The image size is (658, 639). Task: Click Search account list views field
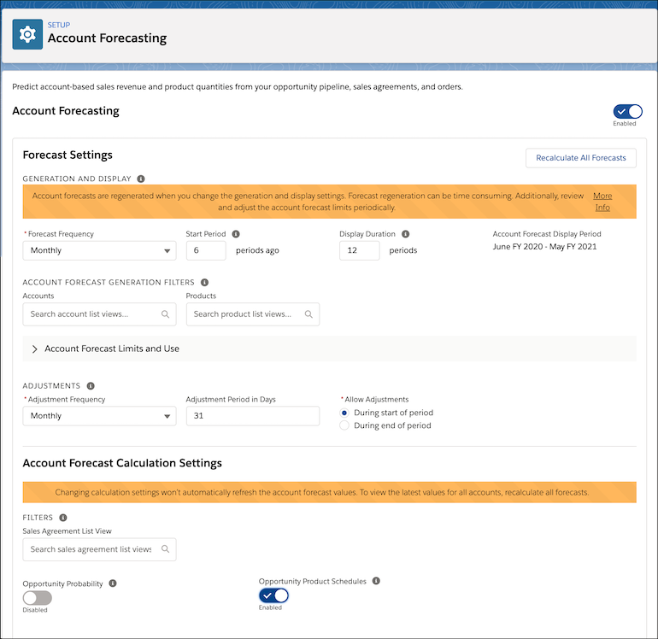[x=99, y=314]
